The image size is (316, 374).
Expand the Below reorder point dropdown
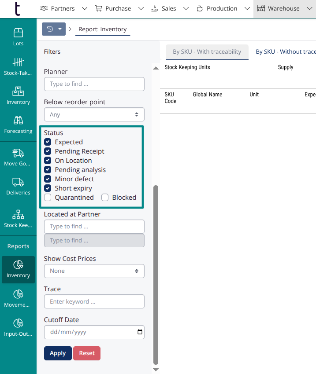(x=94, y=114)
